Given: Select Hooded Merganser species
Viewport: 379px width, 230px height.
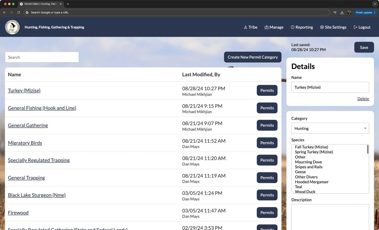Looking at the screenshot, I should point(311,182).
